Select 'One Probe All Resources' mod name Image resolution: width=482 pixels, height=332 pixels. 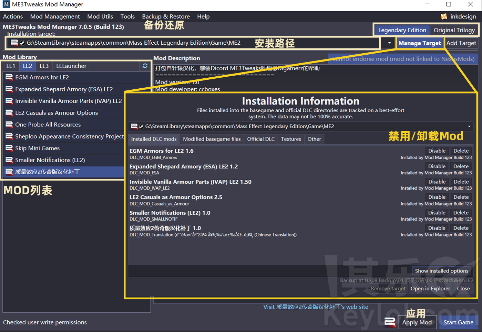[48, 125]
